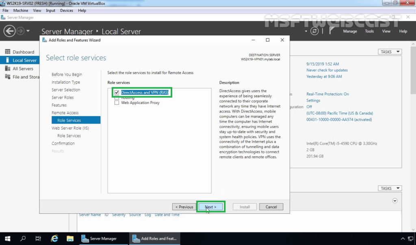416x245 pixels.
Task: Expand the events section chevron
Action: click(x=395, y=201)
